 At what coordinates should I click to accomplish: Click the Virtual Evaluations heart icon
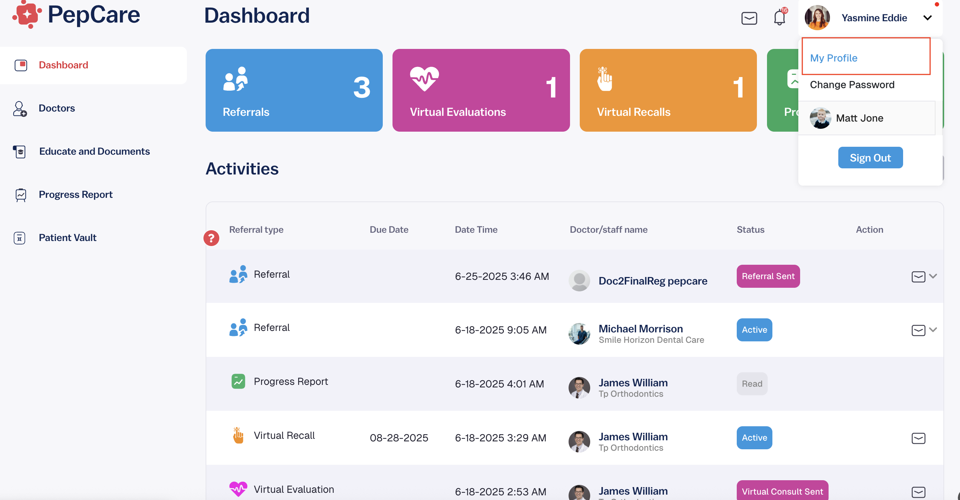424,78
